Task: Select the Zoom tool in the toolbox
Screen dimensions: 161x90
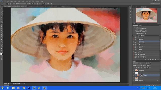Action: pyautogui.click(x=2, y=50)
